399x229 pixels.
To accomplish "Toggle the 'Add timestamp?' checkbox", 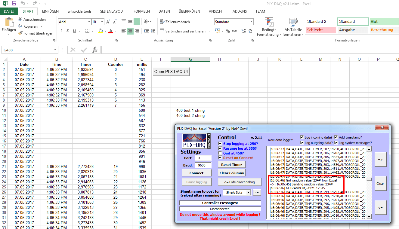I will click(x=336, y=137).
